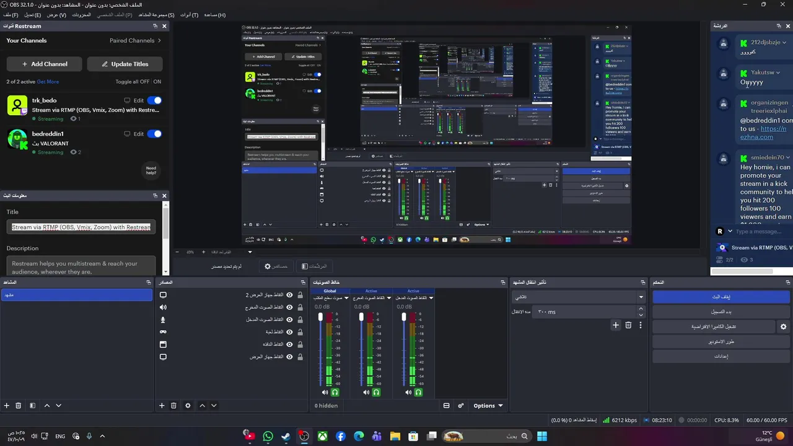Hide التقاط الصوت المخرج output audio source

[289, 307]
